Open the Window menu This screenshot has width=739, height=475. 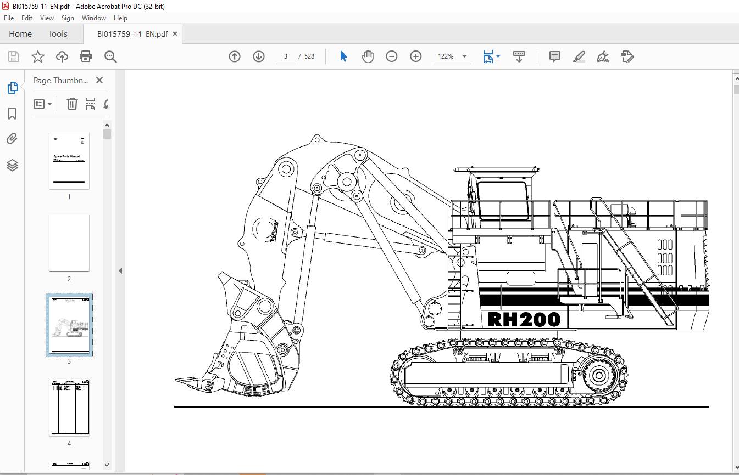[x=94, y=18]
